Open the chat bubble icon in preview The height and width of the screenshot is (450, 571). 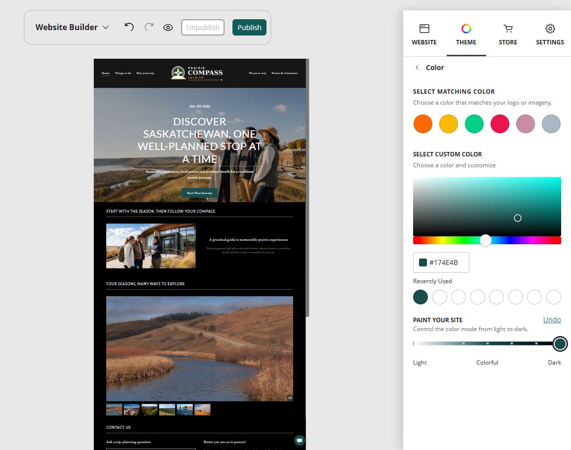300,441
